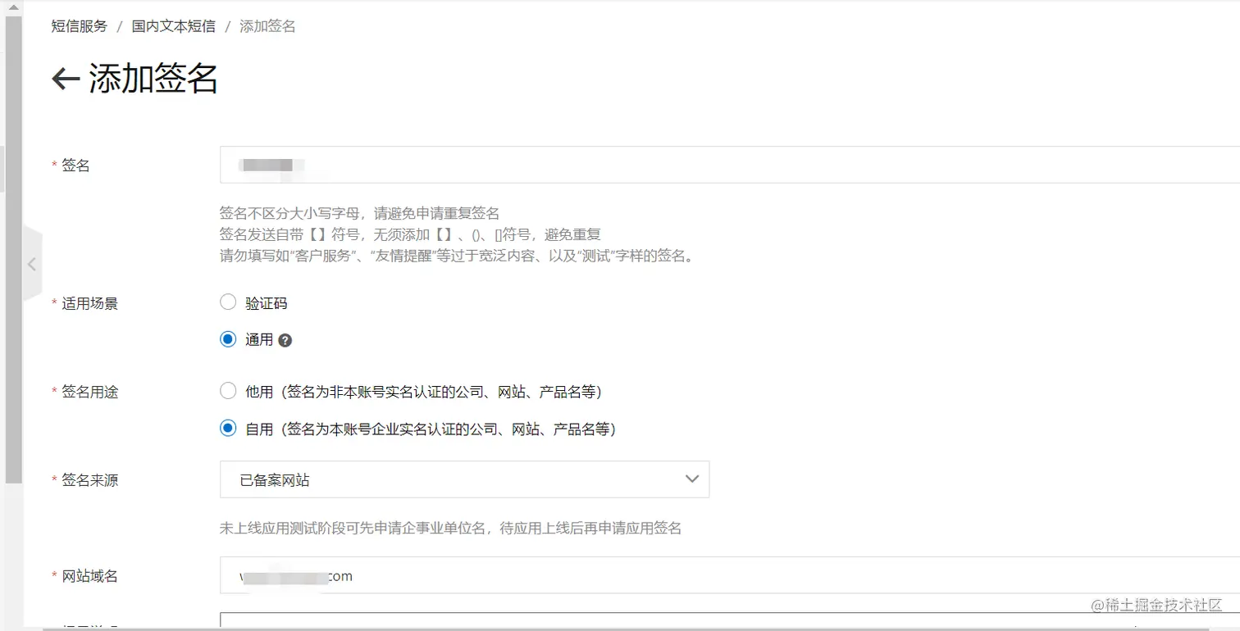Click the 适用场景 label
The height and width of the screenshot is (631, 1240).
point(90,303)
